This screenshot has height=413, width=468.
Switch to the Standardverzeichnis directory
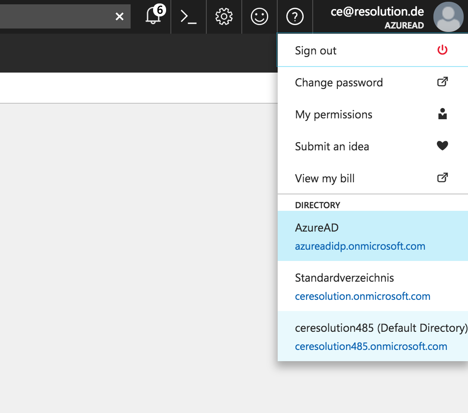point(373,286)
